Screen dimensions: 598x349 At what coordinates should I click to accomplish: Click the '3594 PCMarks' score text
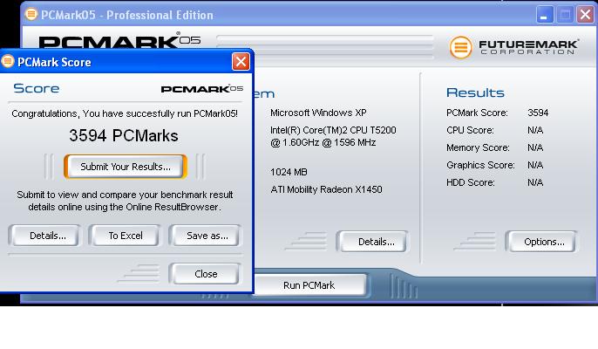124,135
